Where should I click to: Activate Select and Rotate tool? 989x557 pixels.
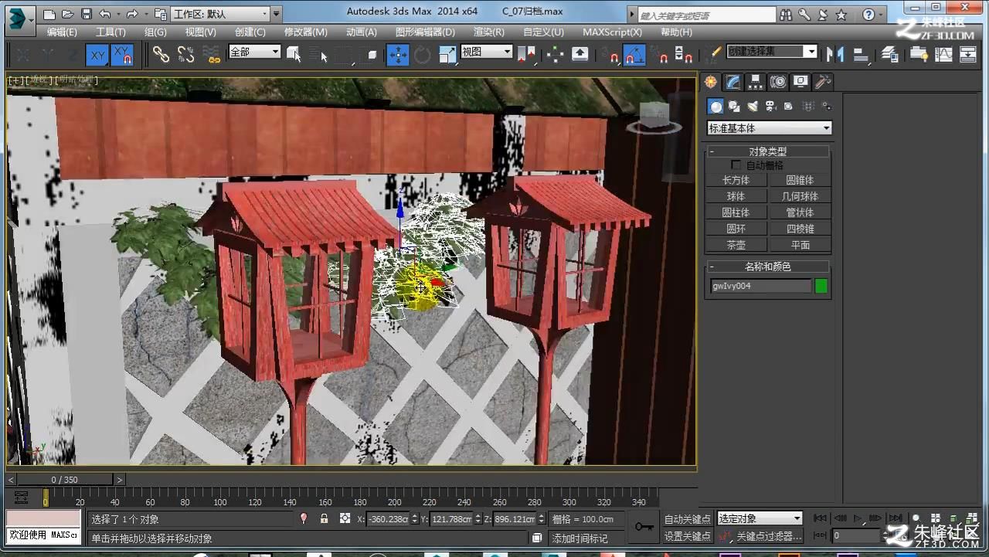423,54
